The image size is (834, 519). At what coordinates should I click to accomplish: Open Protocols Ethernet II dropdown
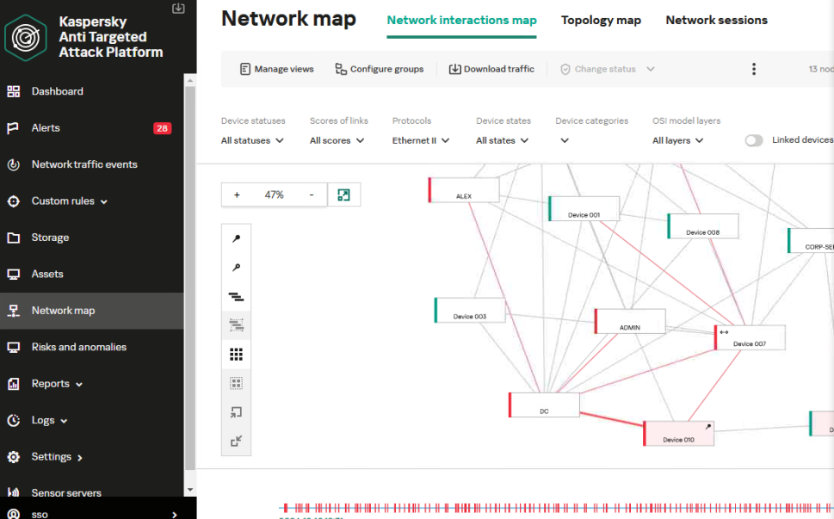pos(421,140)
